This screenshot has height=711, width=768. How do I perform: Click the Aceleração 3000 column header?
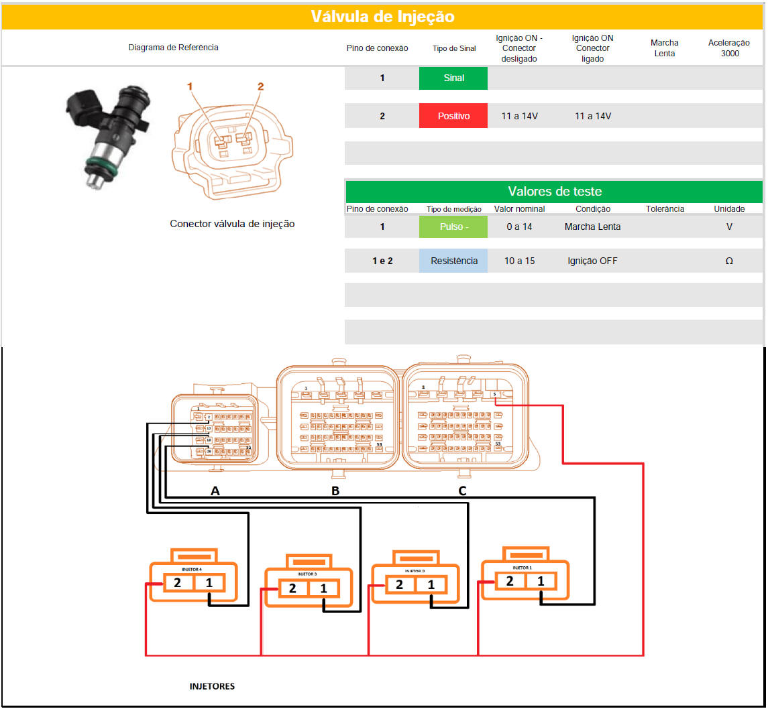click(730, 48)
